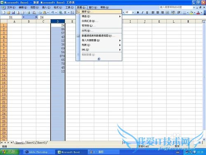Open the font color palette dropdown arrow
This screenshot has width=206, height=155.
pyautogui.click(x=201, y=12)
